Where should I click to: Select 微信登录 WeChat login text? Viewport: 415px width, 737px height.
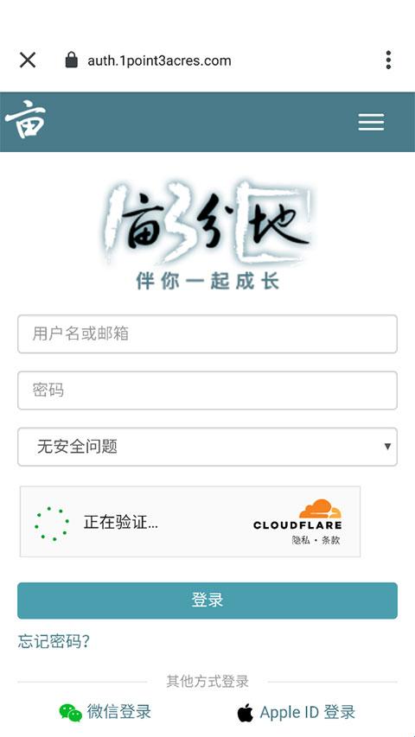pos(118,712)
